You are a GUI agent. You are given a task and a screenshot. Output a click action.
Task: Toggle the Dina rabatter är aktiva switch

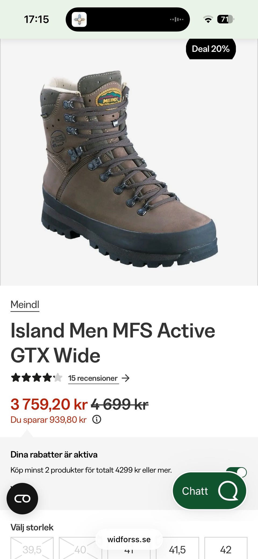tap(236, 472)
